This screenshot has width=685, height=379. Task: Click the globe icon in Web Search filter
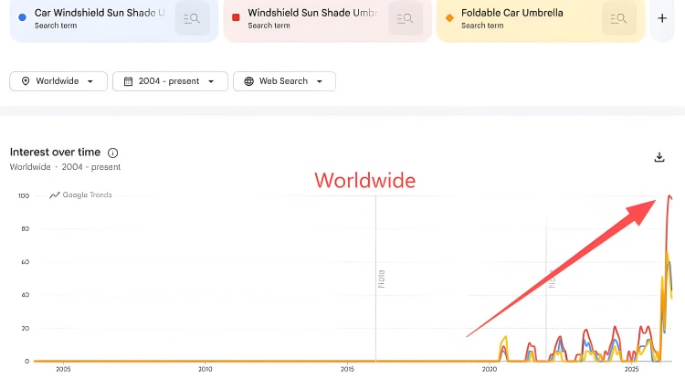(248, 81)
